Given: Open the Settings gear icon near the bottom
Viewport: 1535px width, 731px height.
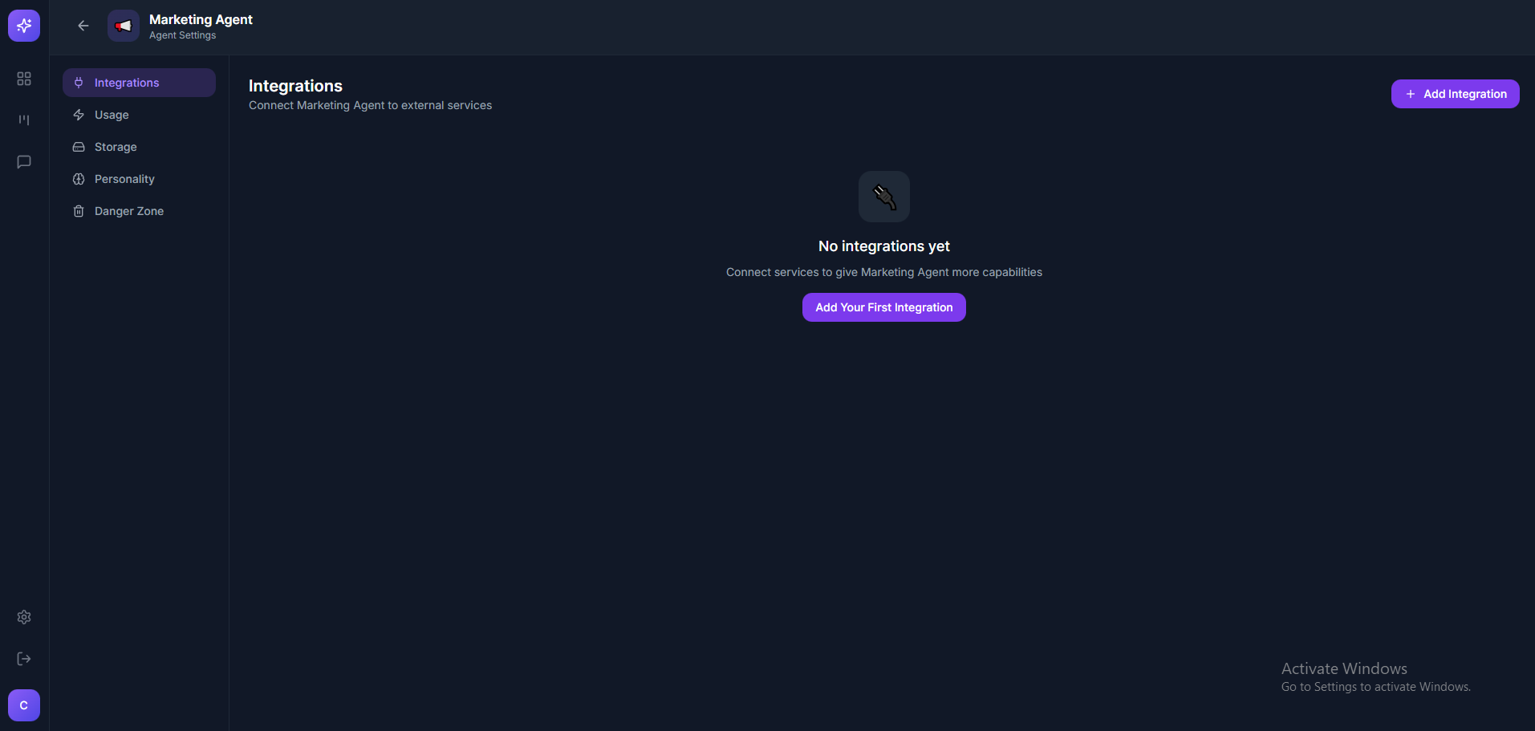Looking at the screenshot, I should 23,617.
